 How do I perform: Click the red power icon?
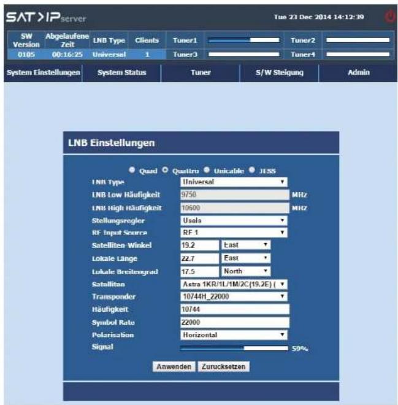(x=390, y=17)
